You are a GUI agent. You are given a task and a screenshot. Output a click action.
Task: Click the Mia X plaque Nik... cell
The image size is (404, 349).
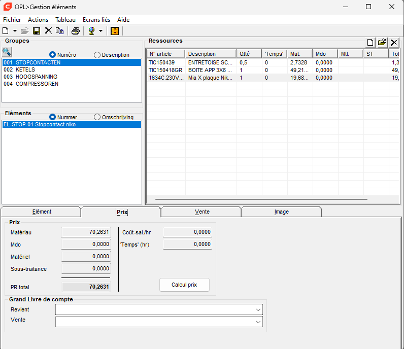coord(211,78)
